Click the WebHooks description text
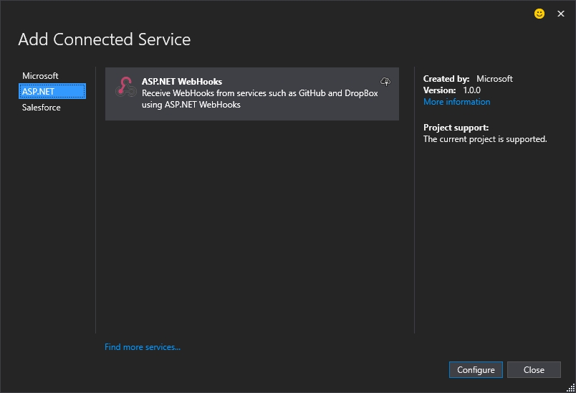 260,99
